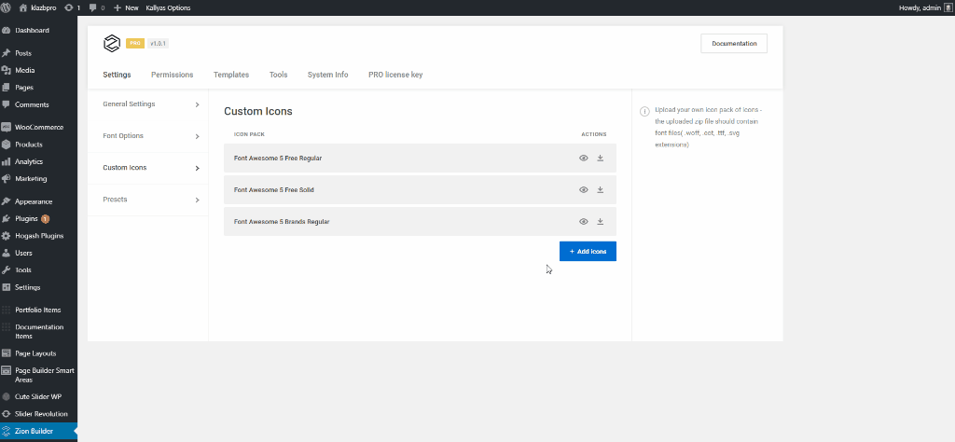Viewport: 955px width, 442px height.
Task: Click the Howdy, admin account avatar
Action: pyautogui.click(x=948, y=7)
